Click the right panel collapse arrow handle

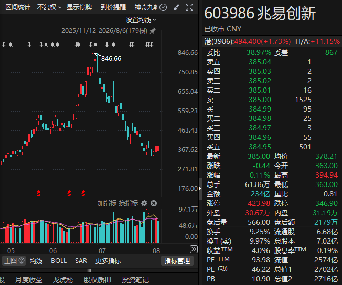200,189
